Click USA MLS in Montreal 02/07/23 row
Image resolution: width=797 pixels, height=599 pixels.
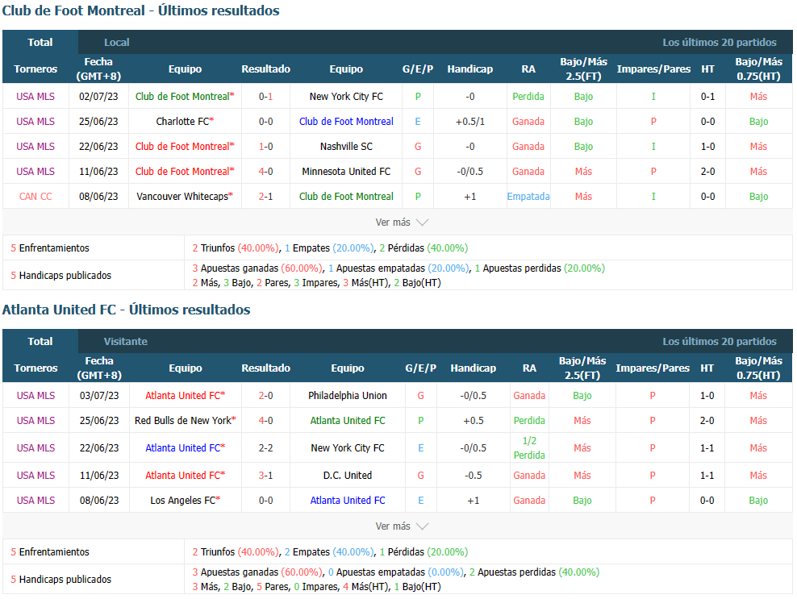pos(35,97)
